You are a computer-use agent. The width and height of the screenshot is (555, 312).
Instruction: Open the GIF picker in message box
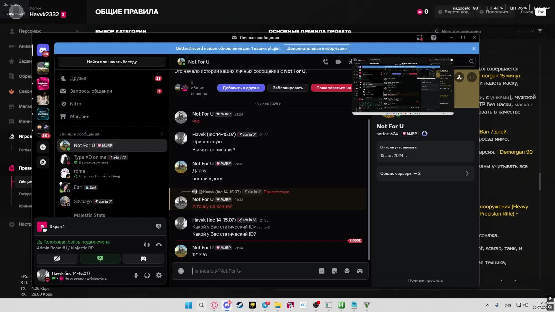pos(321,271)
